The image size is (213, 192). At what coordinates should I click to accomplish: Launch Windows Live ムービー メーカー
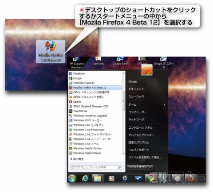95,139
